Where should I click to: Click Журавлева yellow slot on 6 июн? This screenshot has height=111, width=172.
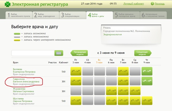click(112, 91)
